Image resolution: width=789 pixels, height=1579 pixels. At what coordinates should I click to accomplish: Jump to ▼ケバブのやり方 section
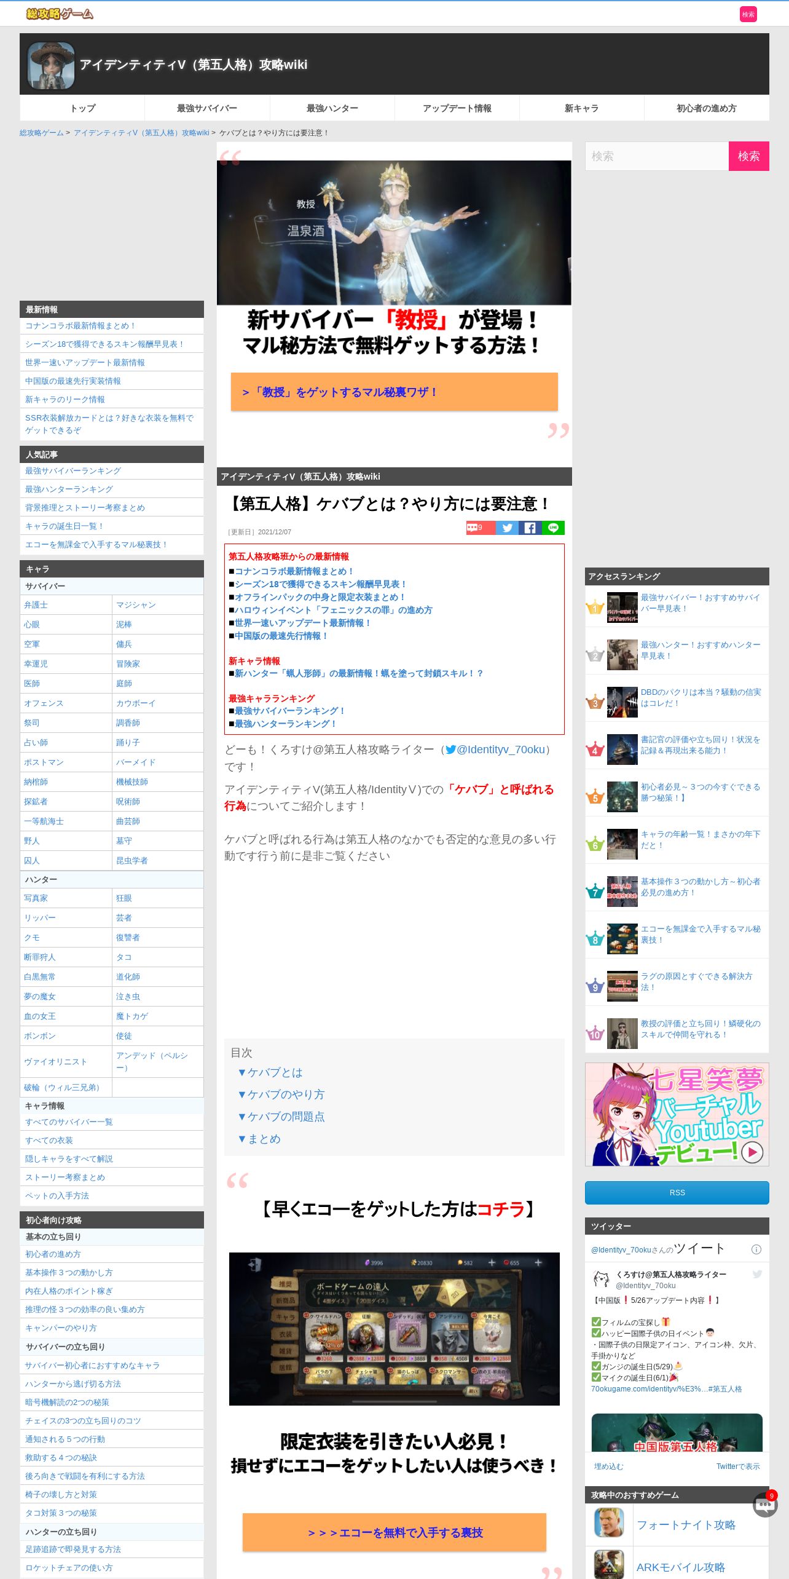[281, 1094]
